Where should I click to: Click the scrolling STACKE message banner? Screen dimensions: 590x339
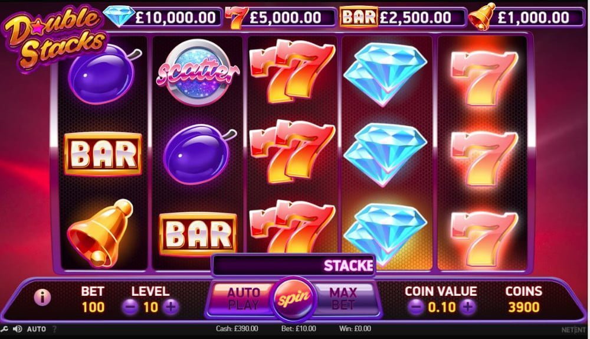tap(294, 266)
